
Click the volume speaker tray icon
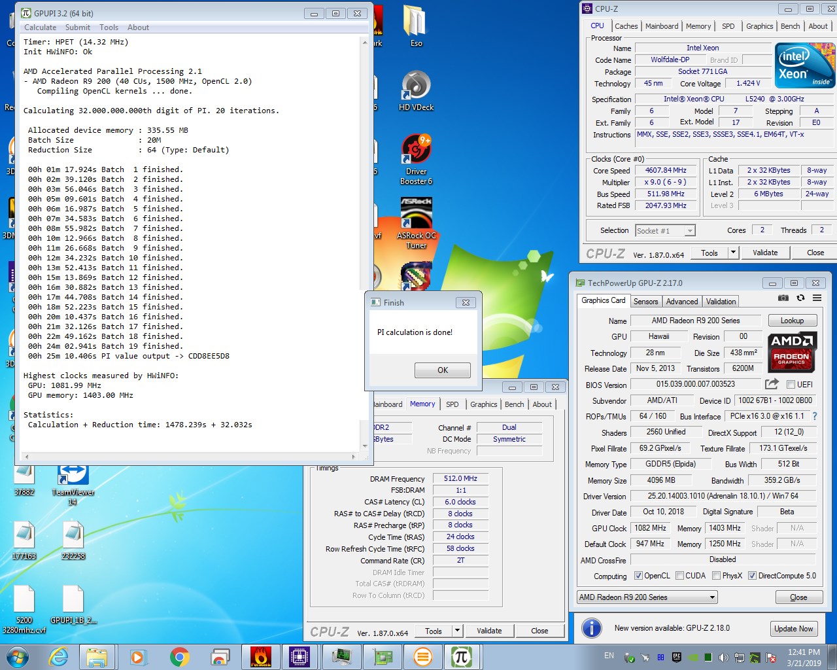click(x=723, y=658)
